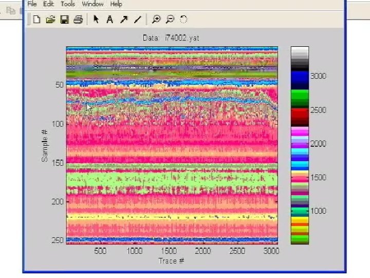Open the Help menu
This screenshot has width=370, height=278.
pos(116,4)
